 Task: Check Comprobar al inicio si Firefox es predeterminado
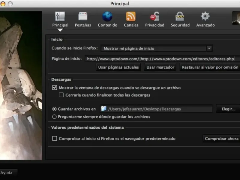[55, 139]
